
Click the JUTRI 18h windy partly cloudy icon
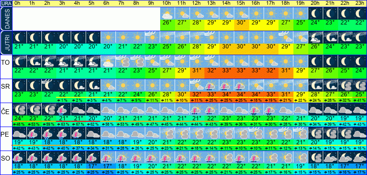(286, 37)
